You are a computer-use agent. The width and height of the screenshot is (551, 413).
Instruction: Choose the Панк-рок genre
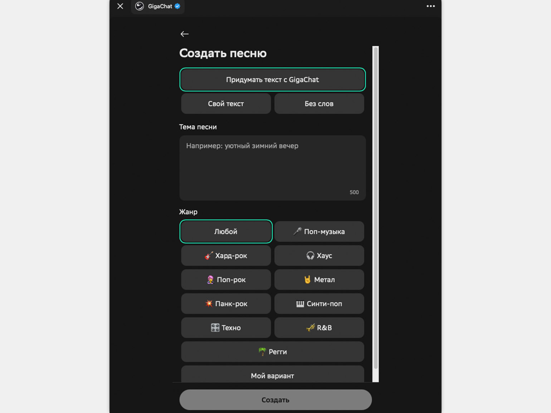[x=226, y=304]
